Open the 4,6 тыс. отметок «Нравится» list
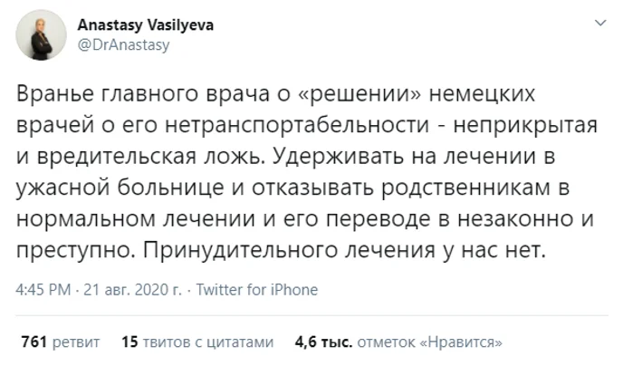The image size is (623, 366). pos(399,342)
